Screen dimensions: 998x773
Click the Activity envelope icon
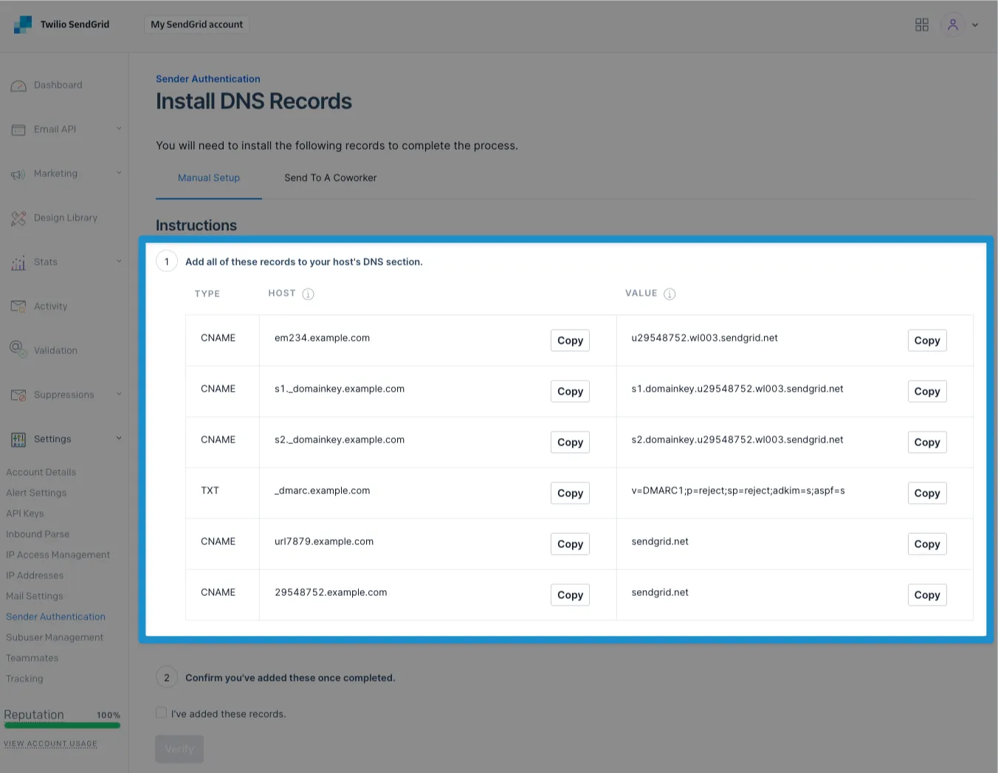click(18, 306)
